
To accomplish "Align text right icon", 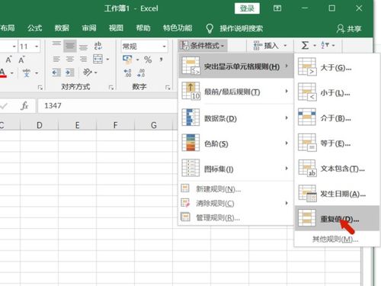I will 83,59.
